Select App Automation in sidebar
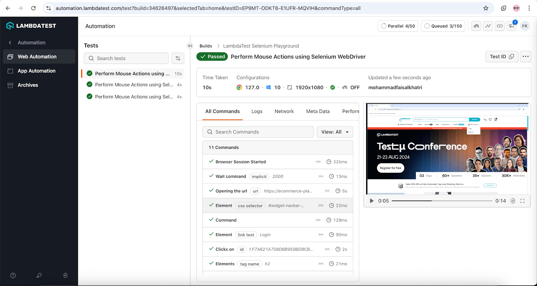This screenshot has height=286, width=537. pos(37,71)
